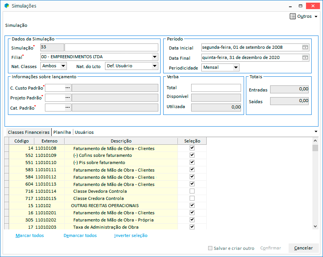Open the Data Inicial calendar picker

coord(305,47)
